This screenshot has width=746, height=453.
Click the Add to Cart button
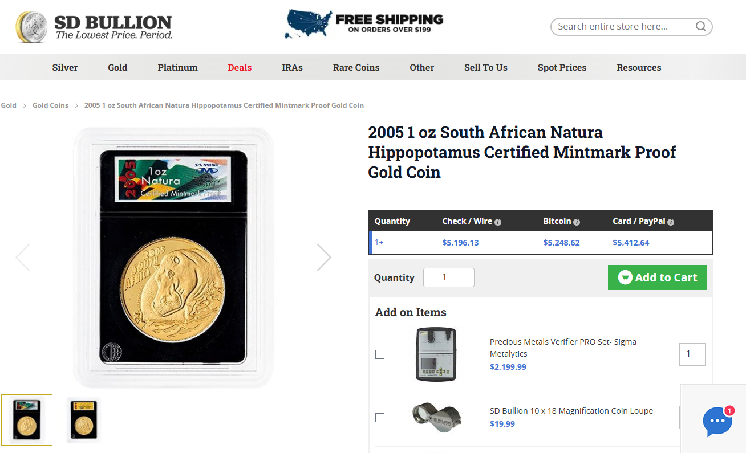pos(657,277)
